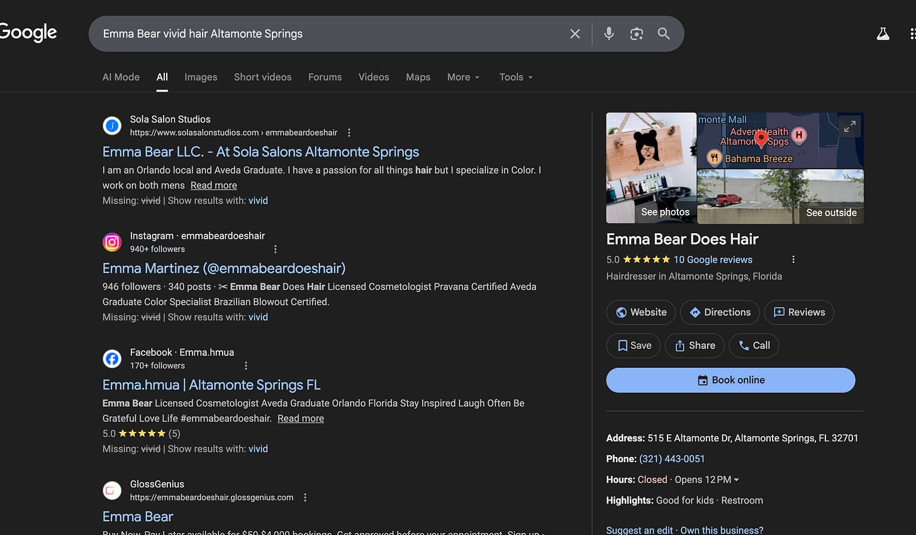
Task: Open See outside street view thumbnail
Action: pyautogui.click(x=781, y=197)
